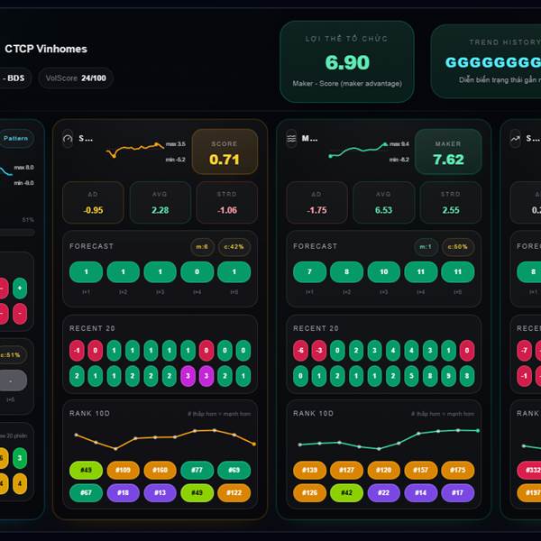
Task: Click the #69 rank chip
Action: (x=234, y=470)
